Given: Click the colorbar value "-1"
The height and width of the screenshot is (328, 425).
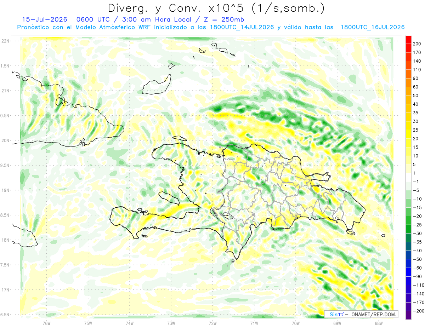Looking at the screenshot, I should (x=416, y=182).
